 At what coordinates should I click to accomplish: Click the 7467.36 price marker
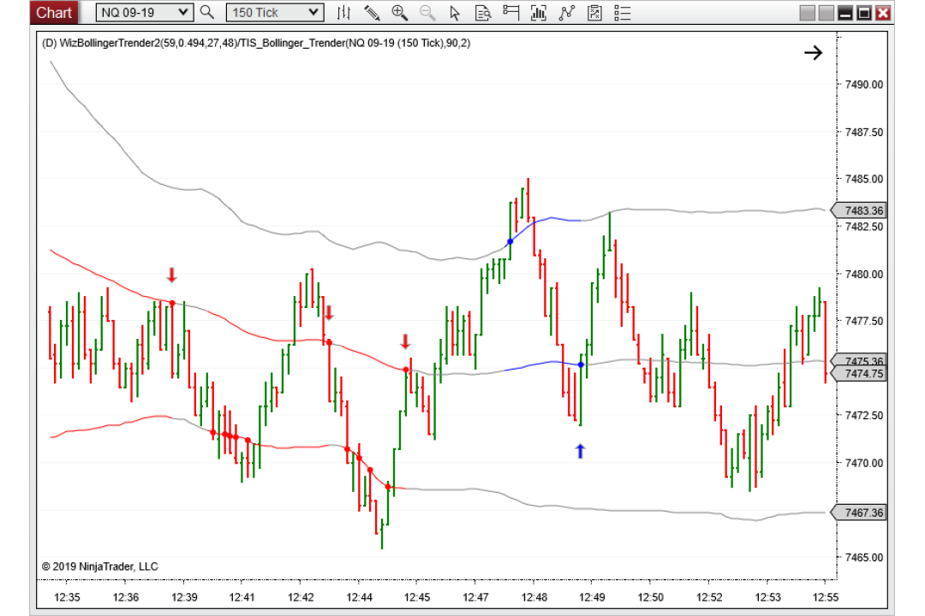[x=858, y=512]
